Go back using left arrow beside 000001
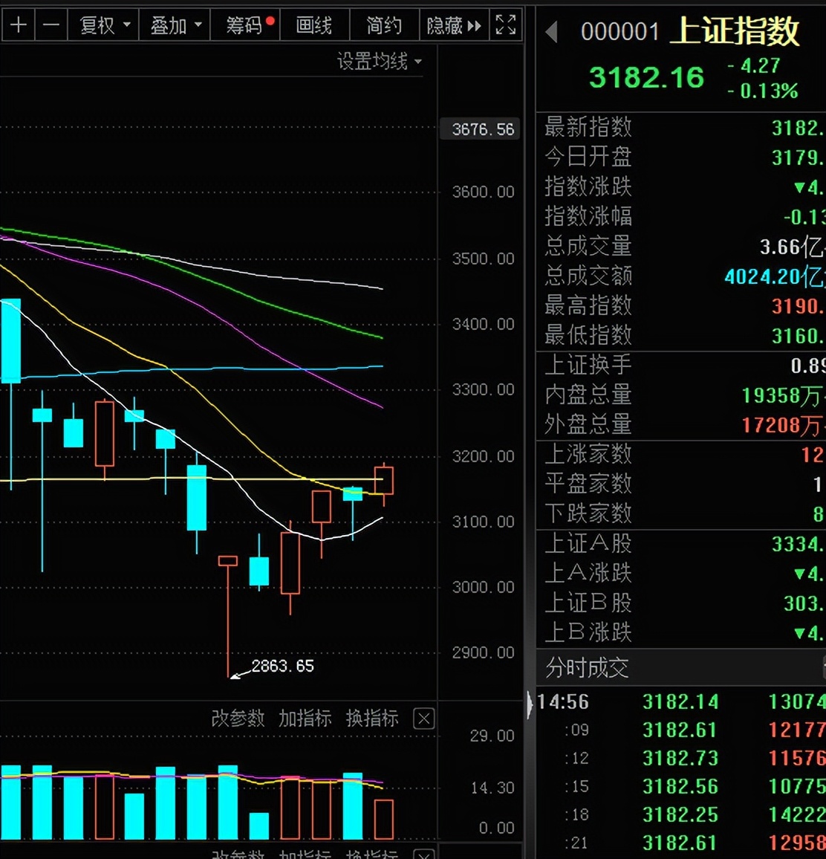Viewport: 826px width, 859px height. (x=552, y=32)
